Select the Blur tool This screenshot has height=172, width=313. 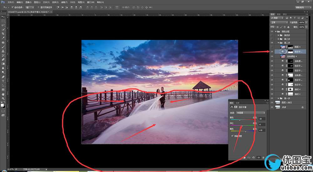(3, 68)
